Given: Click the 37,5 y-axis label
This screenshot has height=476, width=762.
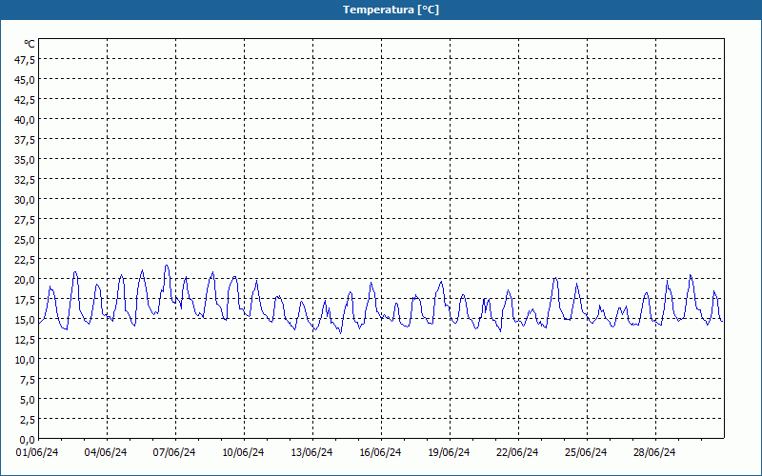Looking at the screenshot, I should click(26, 140).
